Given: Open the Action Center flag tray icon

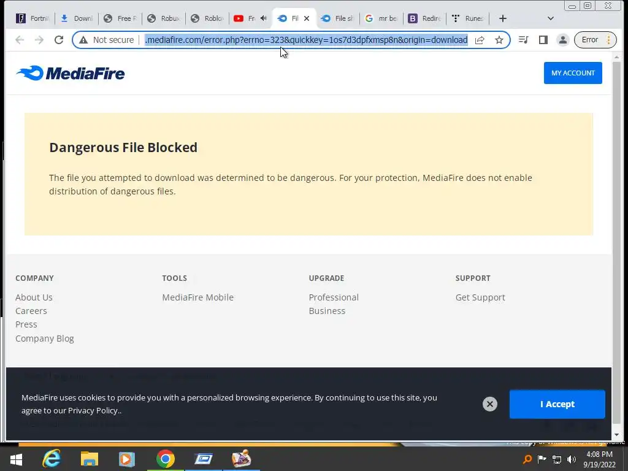Looking at the screenshot, I should click(x=542, y=459).
